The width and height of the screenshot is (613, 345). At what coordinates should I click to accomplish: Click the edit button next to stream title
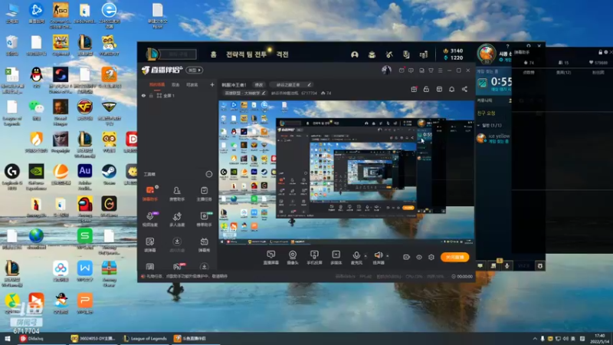(x=259, y=84)
